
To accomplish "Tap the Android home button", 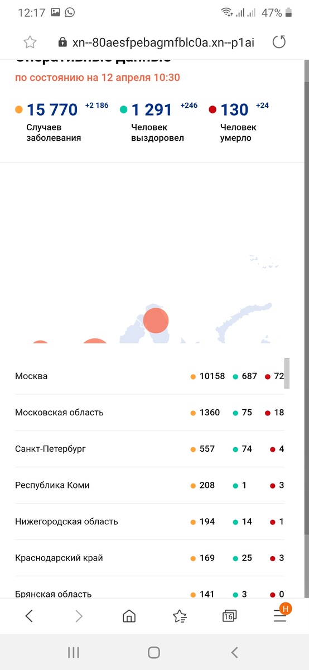I will point(154,652).
